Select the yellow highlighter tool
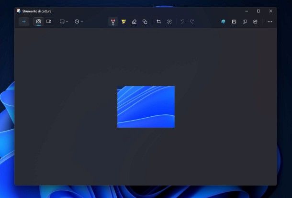This screenshot has width=292, height=198. [124, 22]
